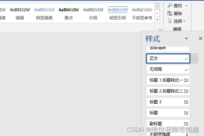The height and width of the screenshot is (136, 204).
Task: Click linked-style icon beside 标题 3
Action: pos(186,102)
